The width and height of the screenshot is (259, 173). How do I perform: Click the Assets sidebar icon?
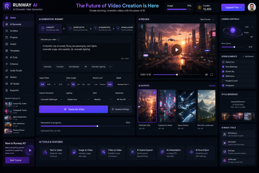pyautogui.click(x=7, y=44)
